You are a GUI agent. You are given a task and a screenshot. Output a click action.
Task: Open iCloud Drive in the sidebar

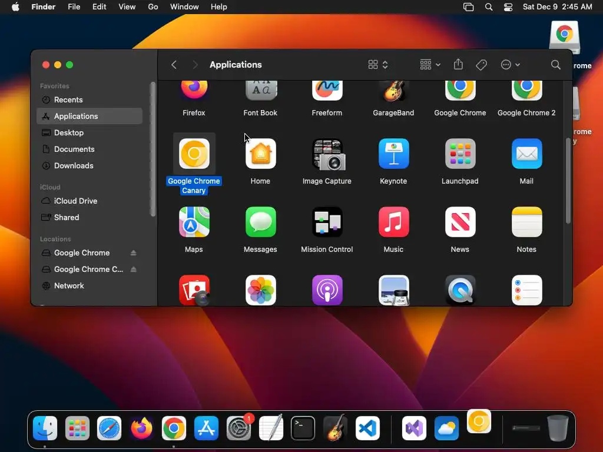click(x=90, y=201)
